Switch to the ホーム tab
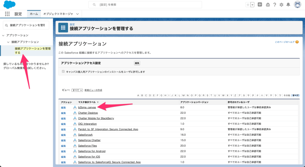This screenshot has width=305, height=167. [34, 14]
